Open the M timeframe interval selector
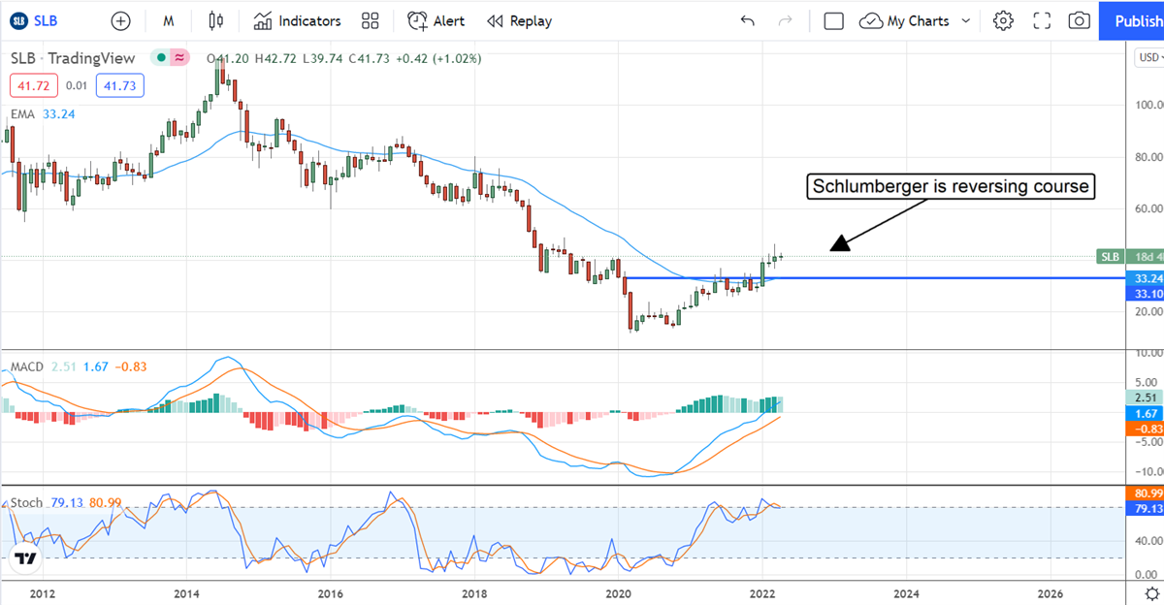The height and width of the screenshot is (605, 1164). pos(169,20)
